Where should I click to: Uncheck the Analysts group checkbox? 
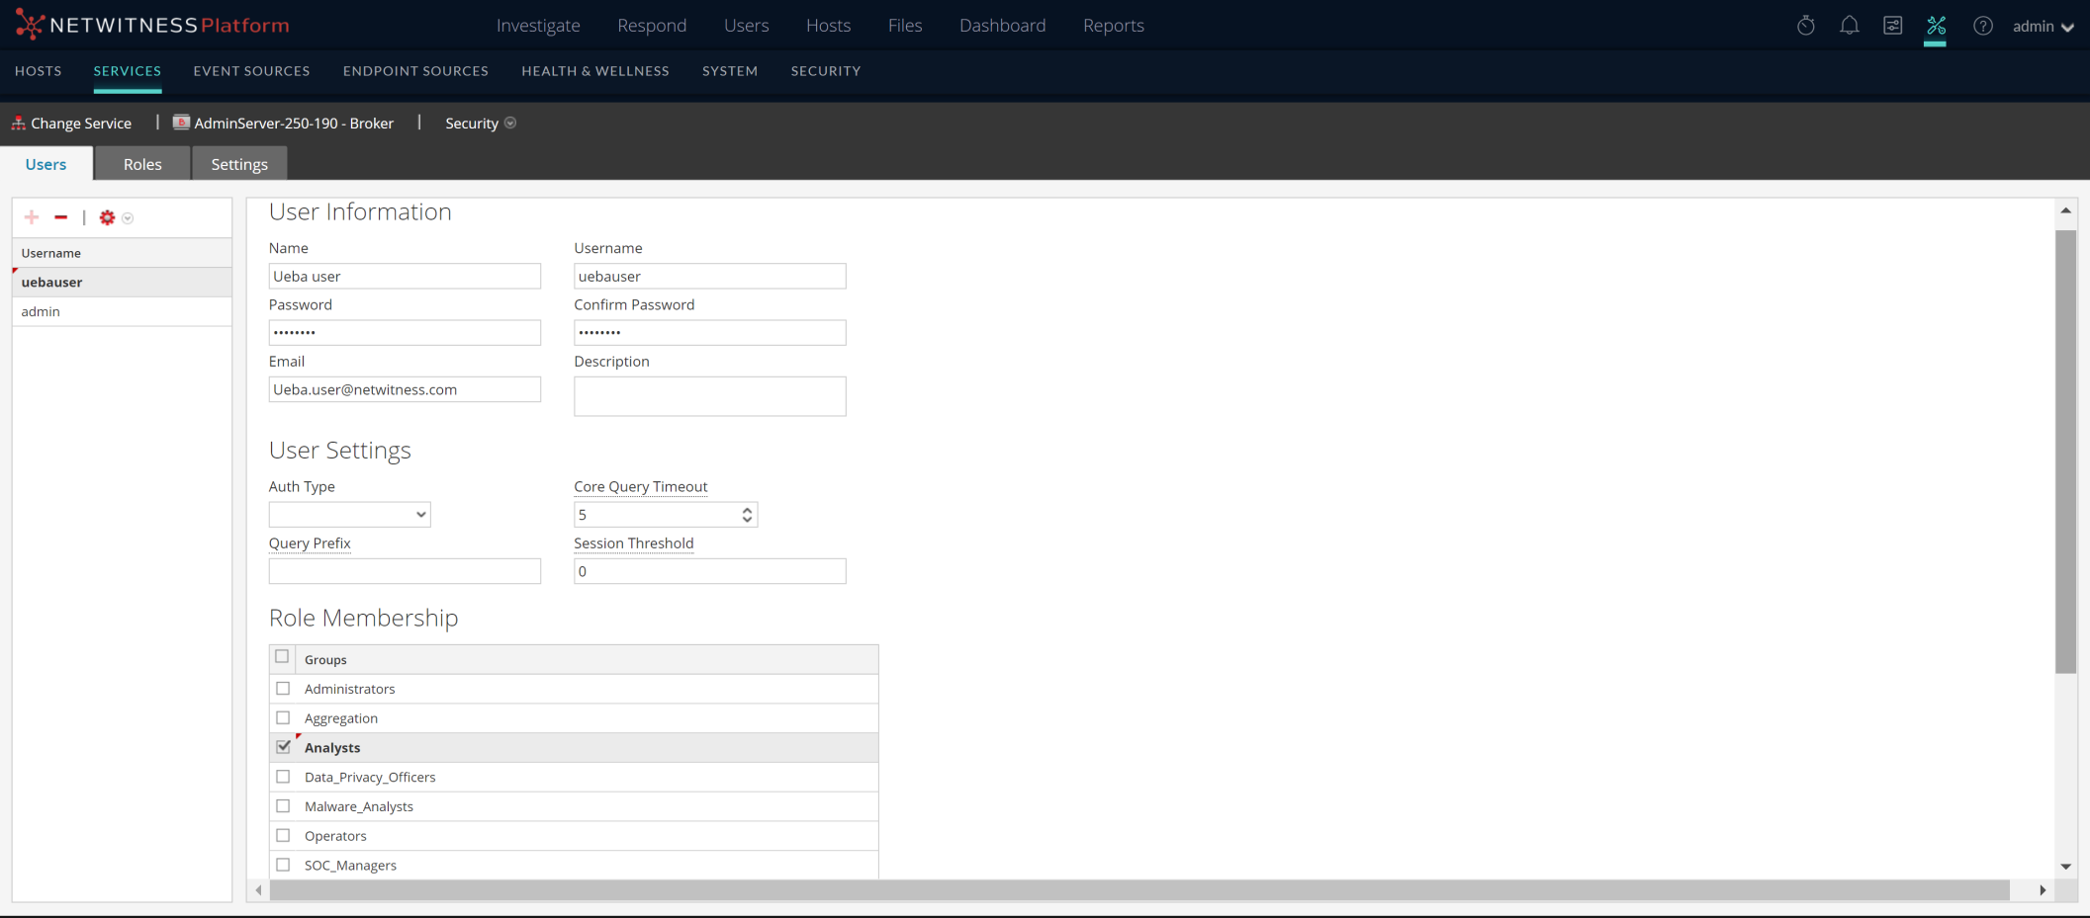click(284, 747)
